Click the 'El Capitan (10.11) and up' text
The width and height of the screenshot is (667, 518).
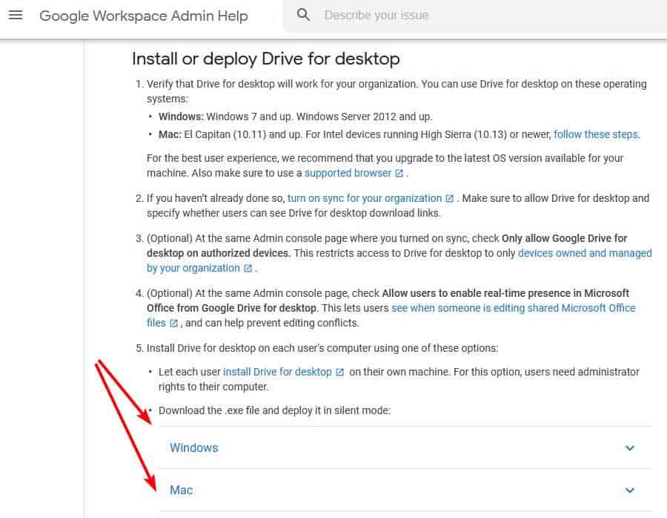coord(242,134)
